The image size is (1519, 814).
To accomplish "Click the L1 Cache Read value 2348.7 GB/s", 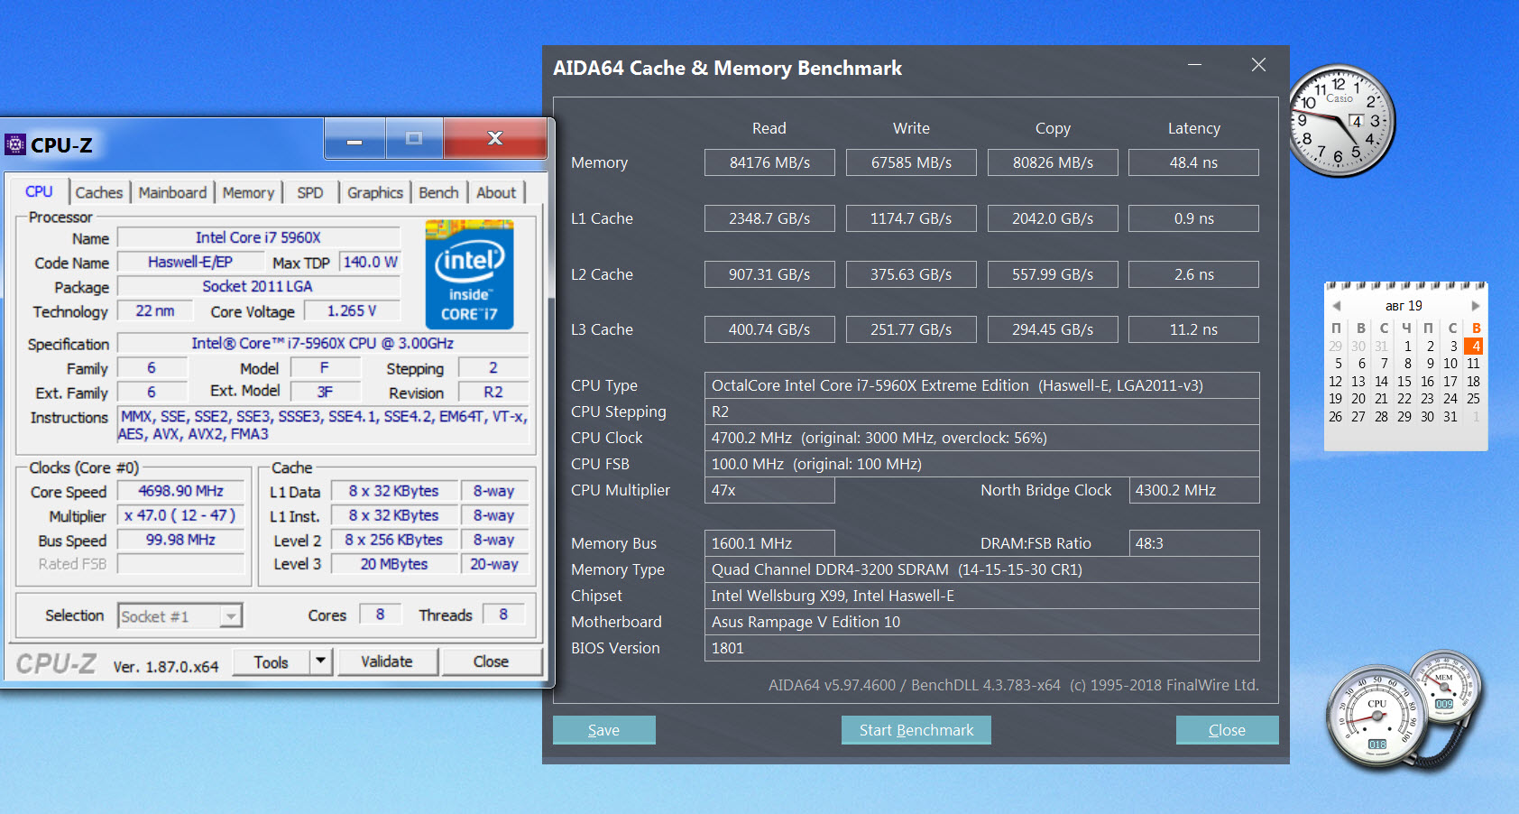I will pos(769,218).
